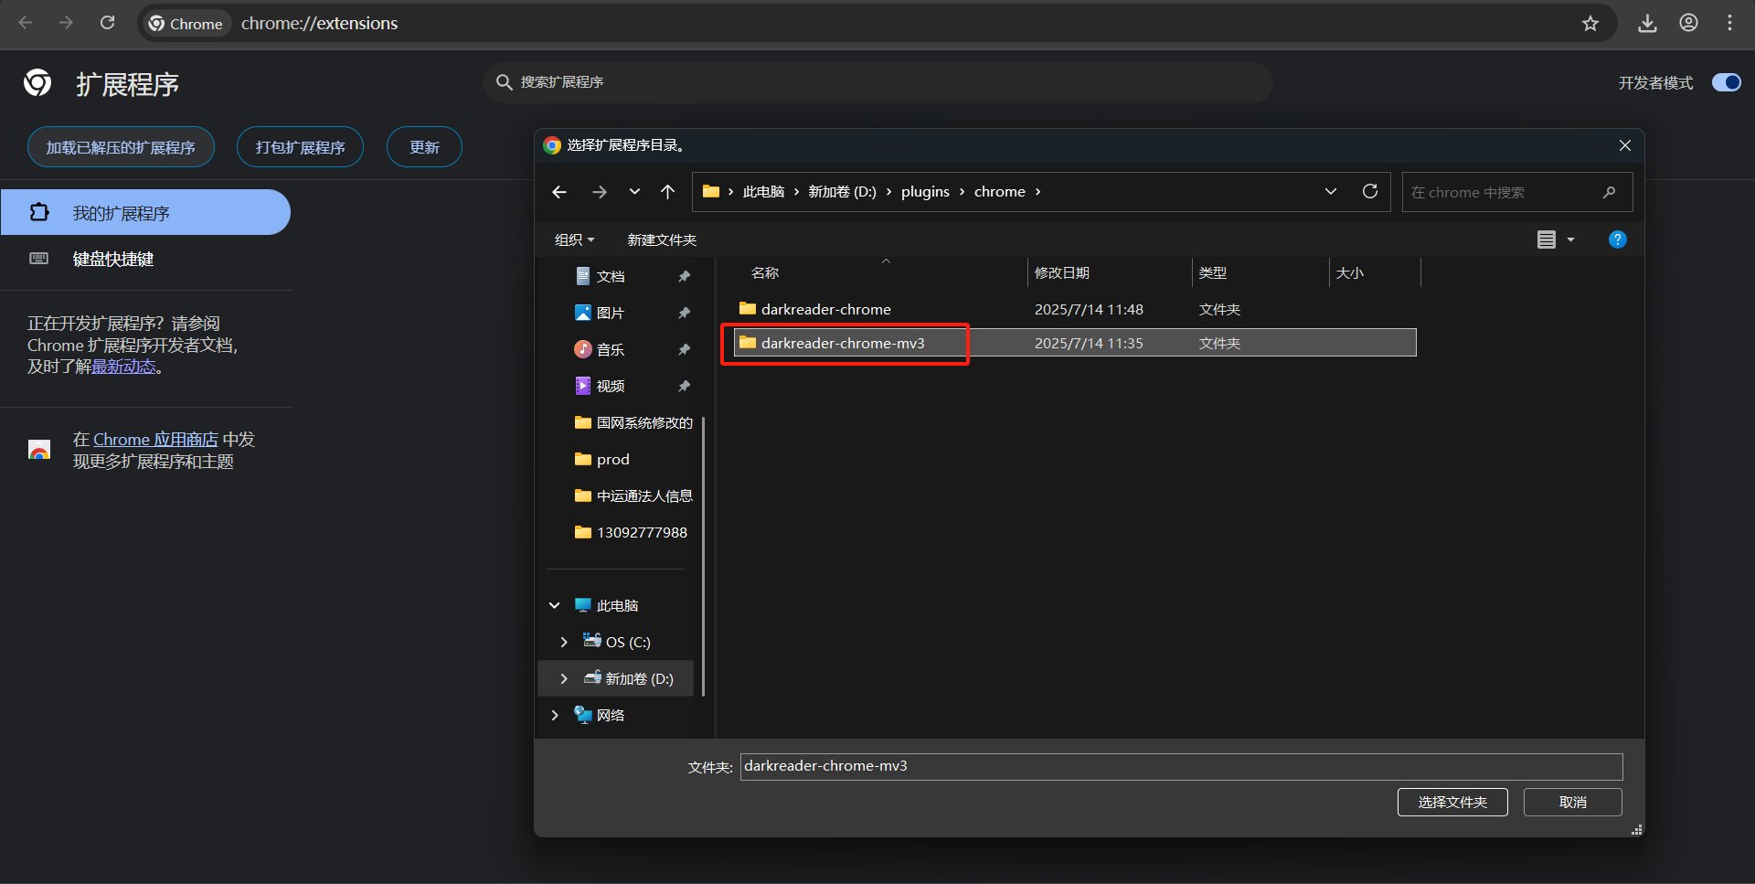Click This PC in breadcrumb path

click(x=763, y=192)
